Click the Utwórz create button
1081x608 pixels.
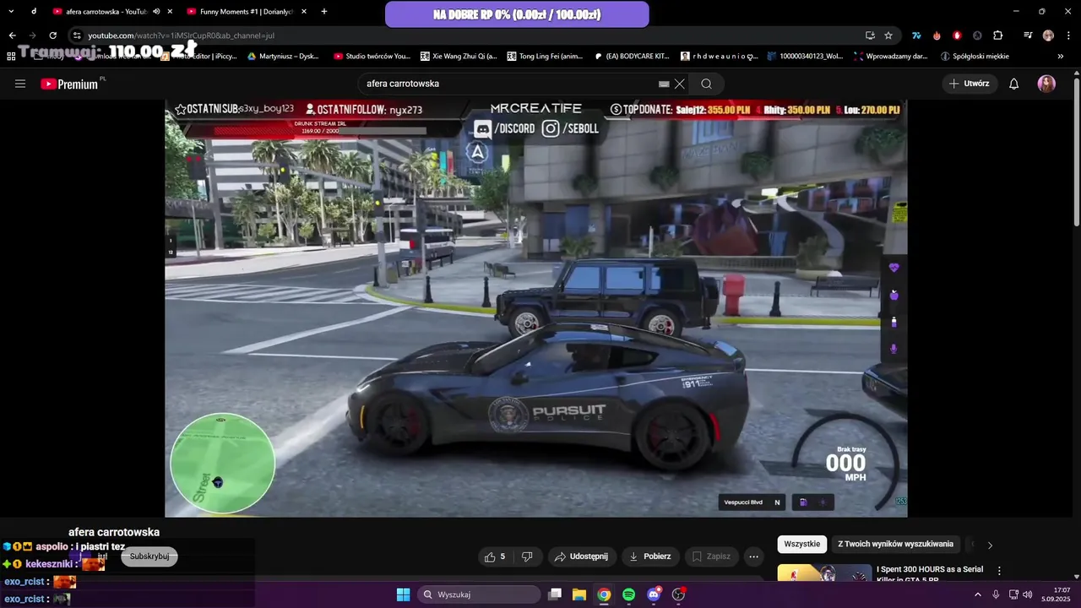point(969,84)
